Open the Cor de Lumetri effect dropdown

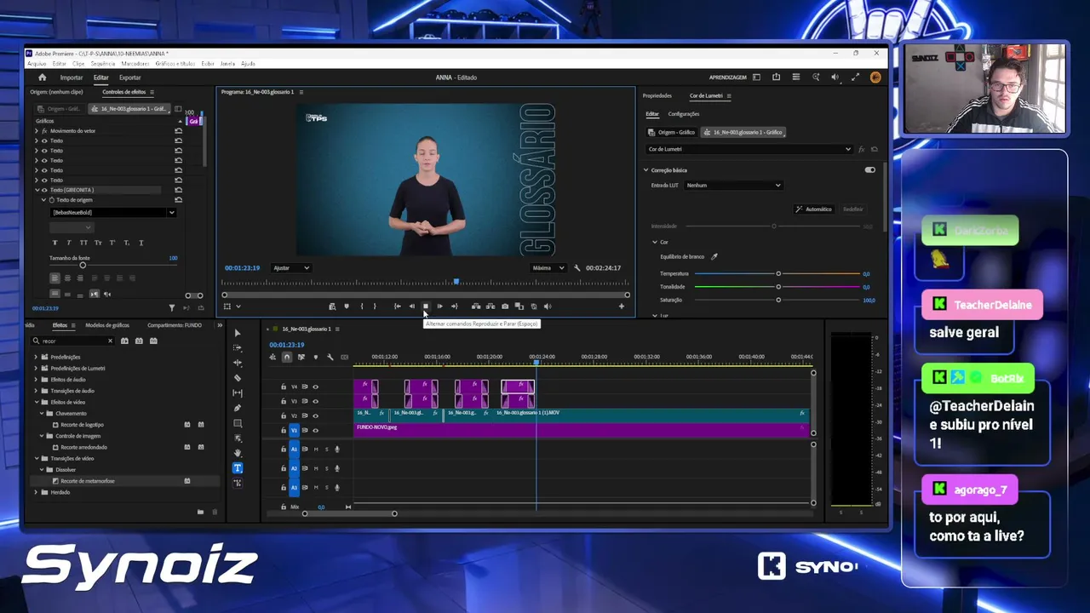click(x=749, y=149)
